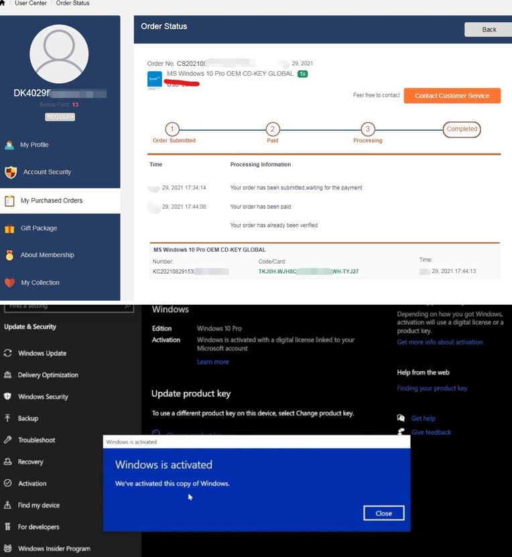Open For developers settings page
Viewport: 512px width, 557px height.
pos(38,527)
